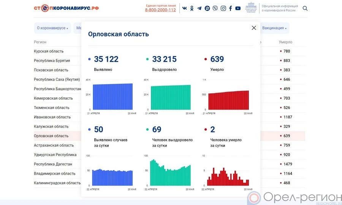Click the Russian Government logo
Viewport: 342px width, 205px height.
(250, 8)
